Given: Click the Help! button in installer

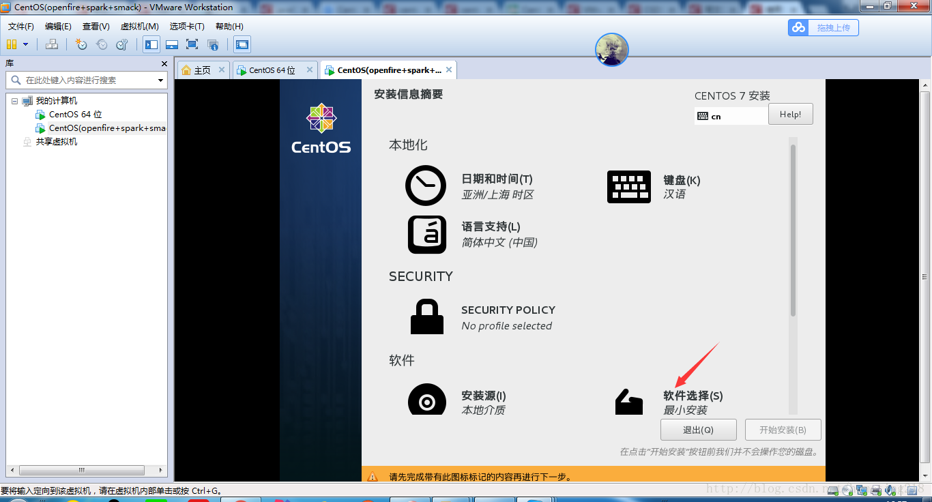Looking at the screenshot, I should (x=791, y=114).
